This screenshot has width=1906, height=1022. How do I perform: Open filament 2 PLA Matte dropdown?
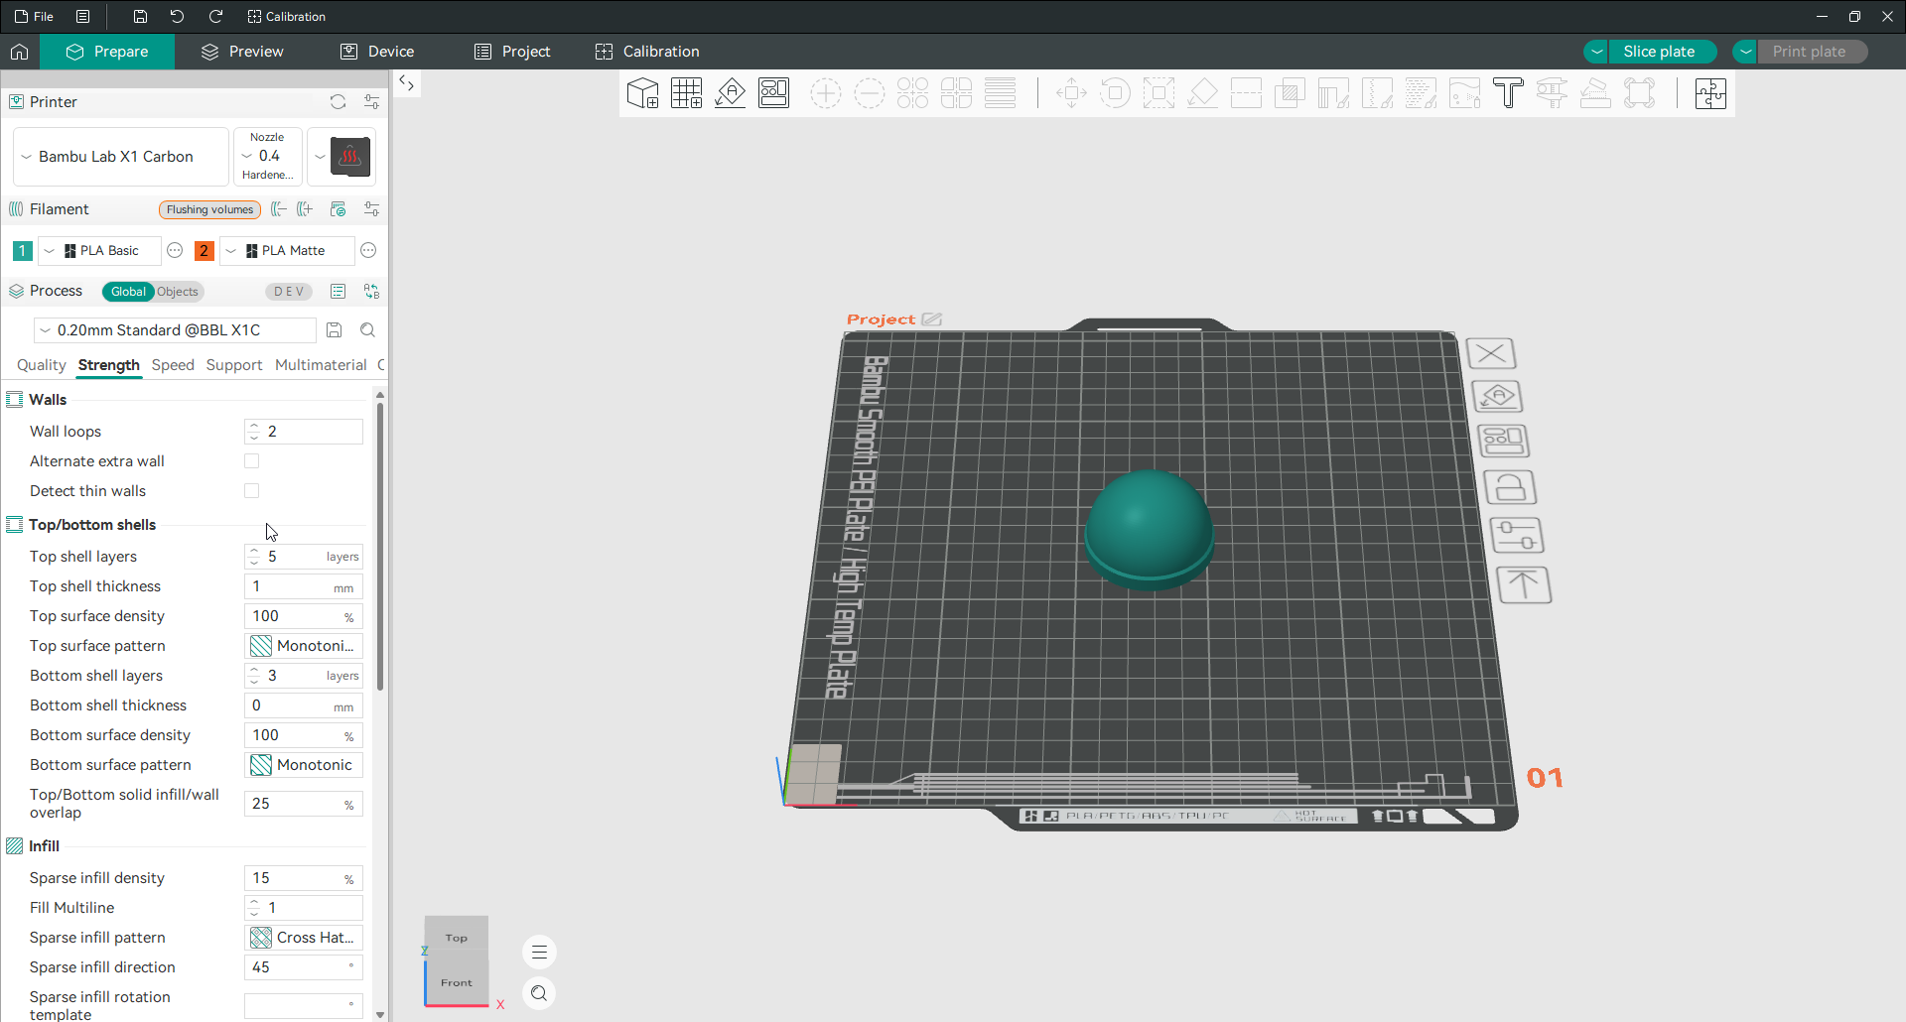287,251
